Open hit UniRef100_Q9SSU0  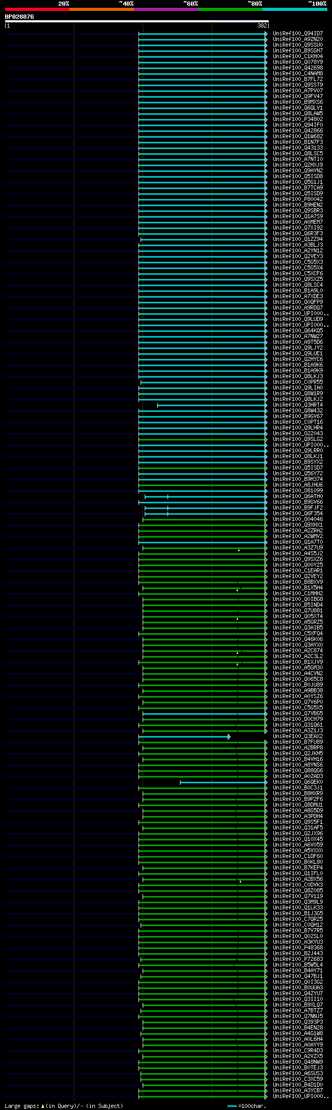click(298, 45)
